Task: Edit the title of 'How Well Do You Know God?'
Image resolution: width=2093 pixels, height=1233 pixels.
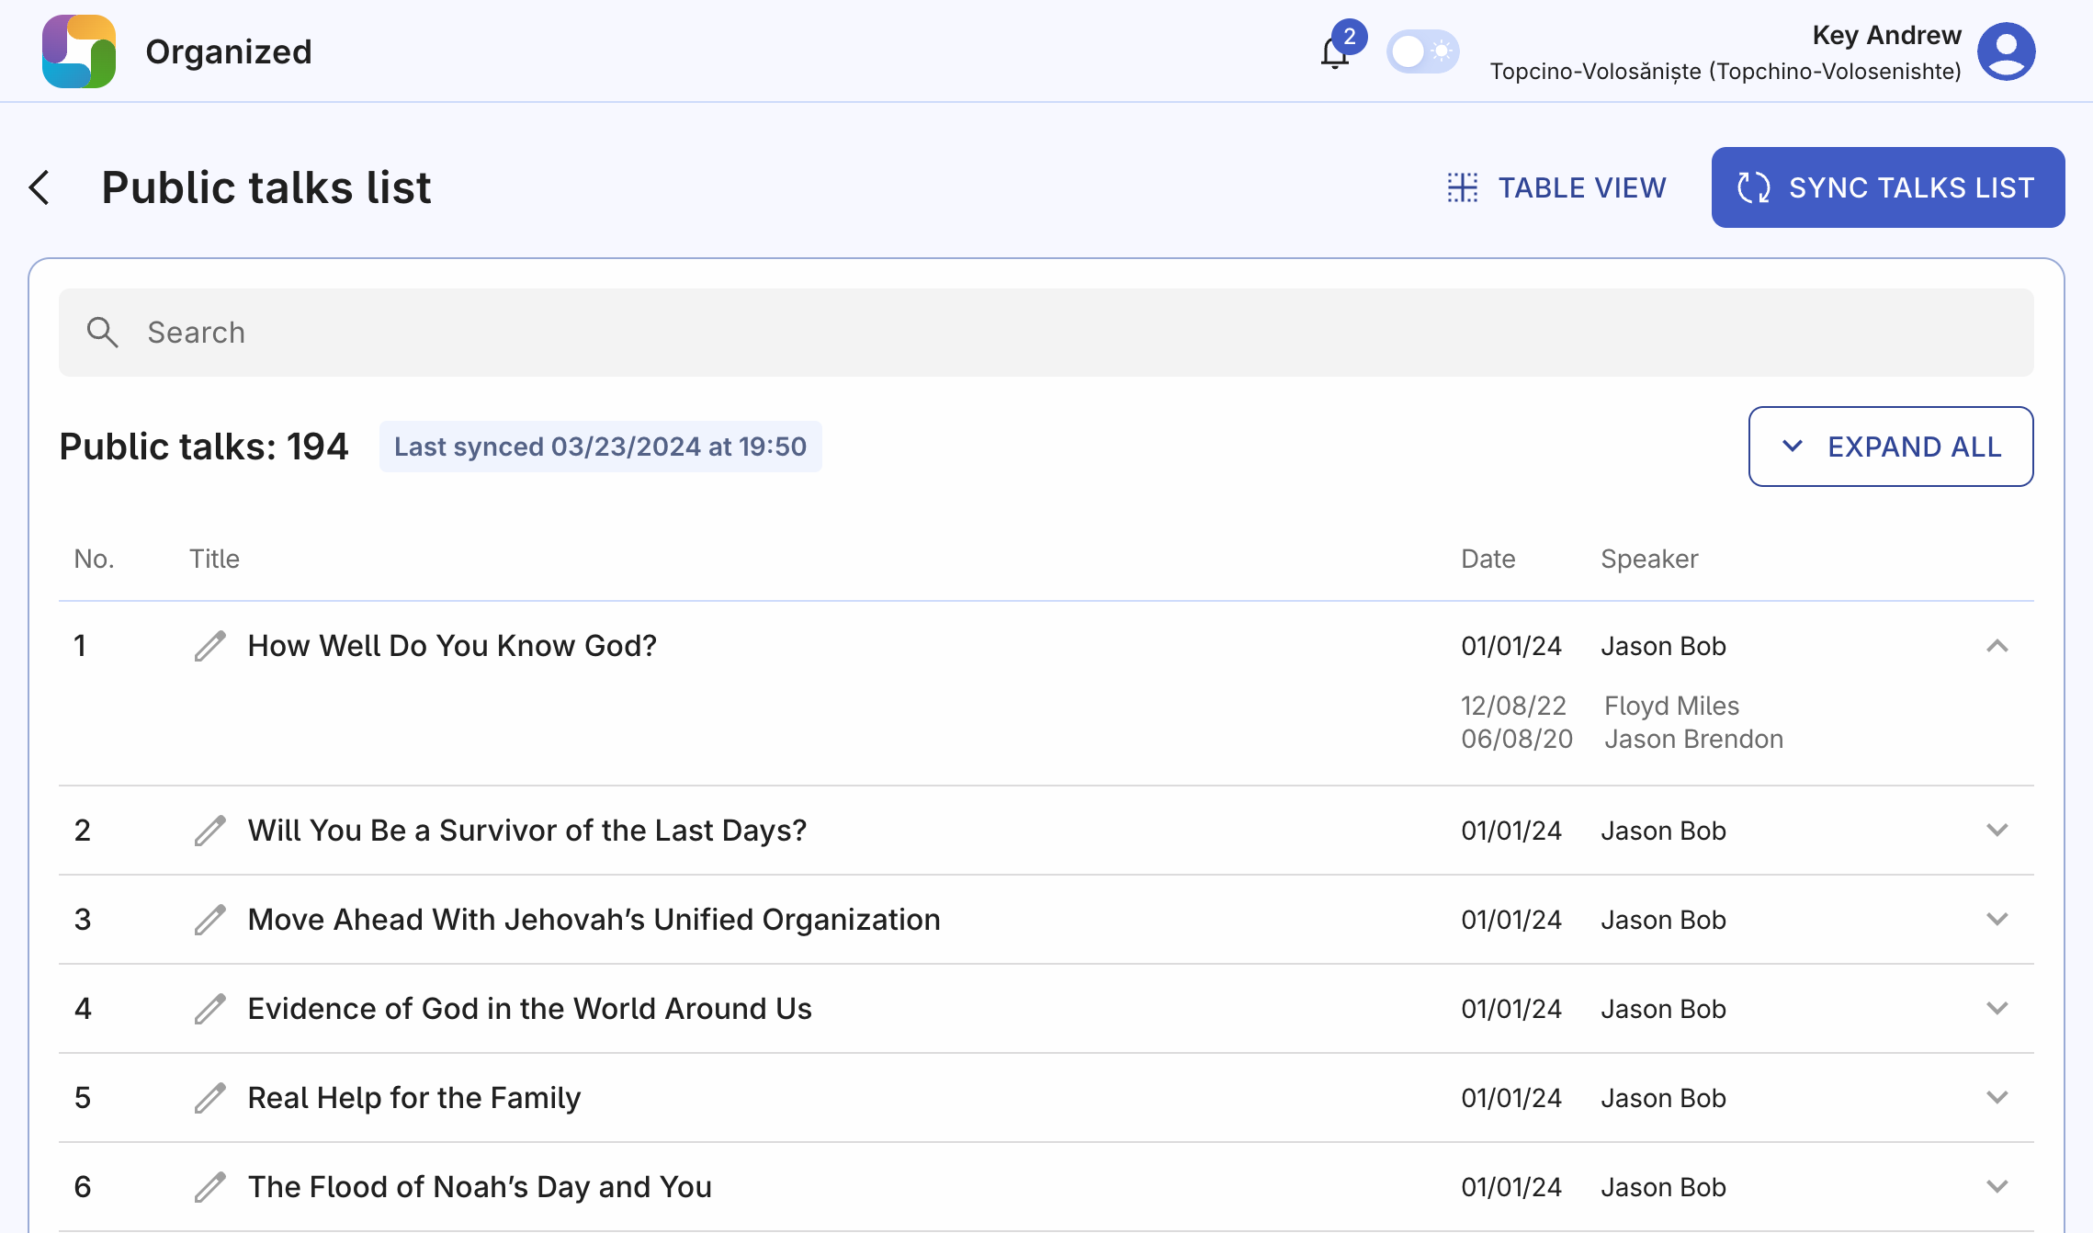Action: tap(209, 646)
